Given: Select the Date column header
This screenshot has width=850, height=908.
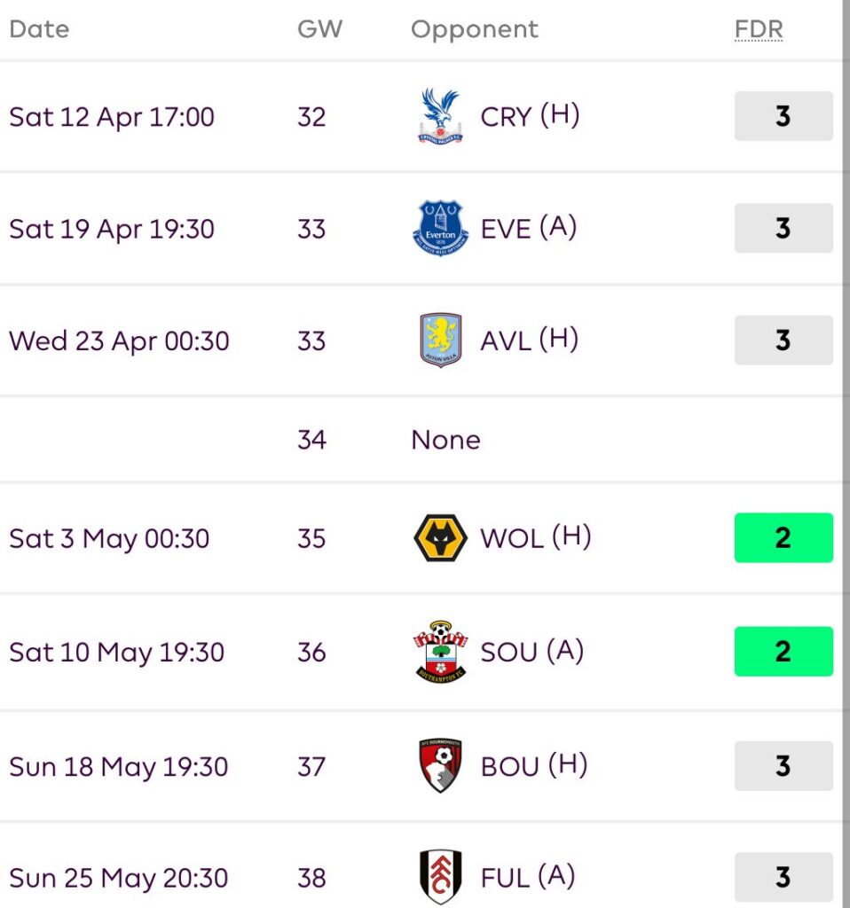Looking at the screenshot, I should [x=39, y=29].
